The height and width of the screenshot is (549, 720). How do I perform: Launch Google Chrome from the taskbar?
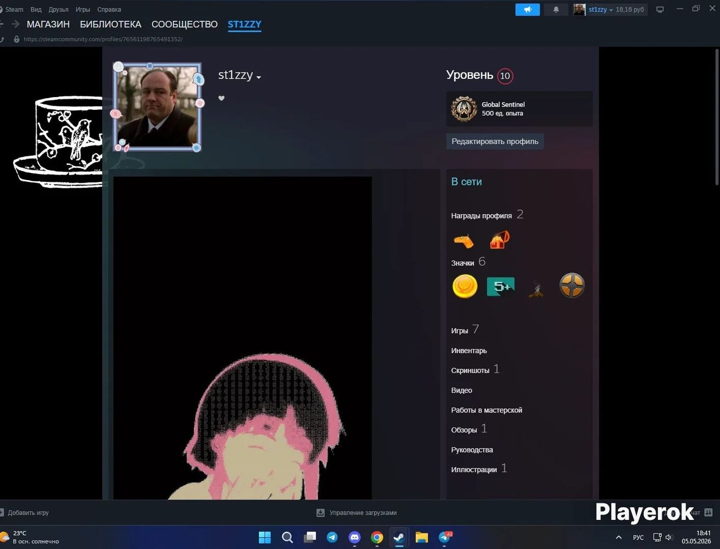point(377,537)
